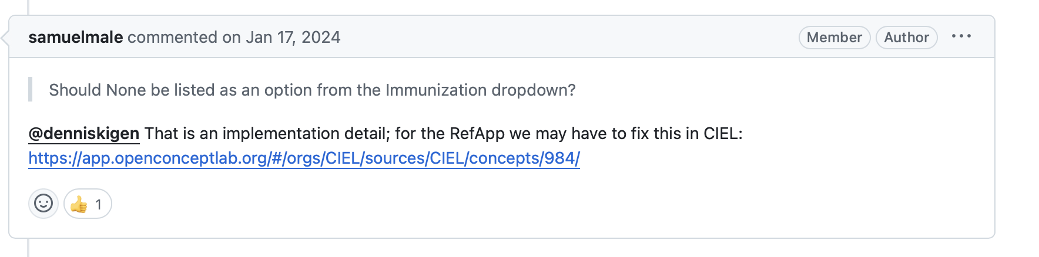Image resolution: width=1039 pixels, height=257 pixels.
Task: Open the add emoji reaction picker
Action: [43, 204]
